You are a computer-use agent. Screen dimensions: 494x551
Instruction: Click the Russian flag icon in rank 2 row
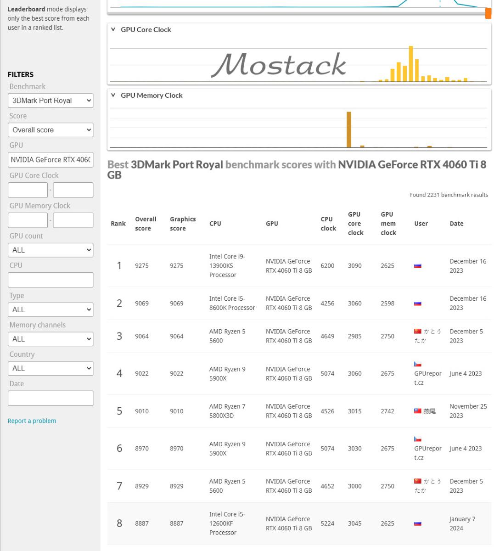tap(418, 304)
